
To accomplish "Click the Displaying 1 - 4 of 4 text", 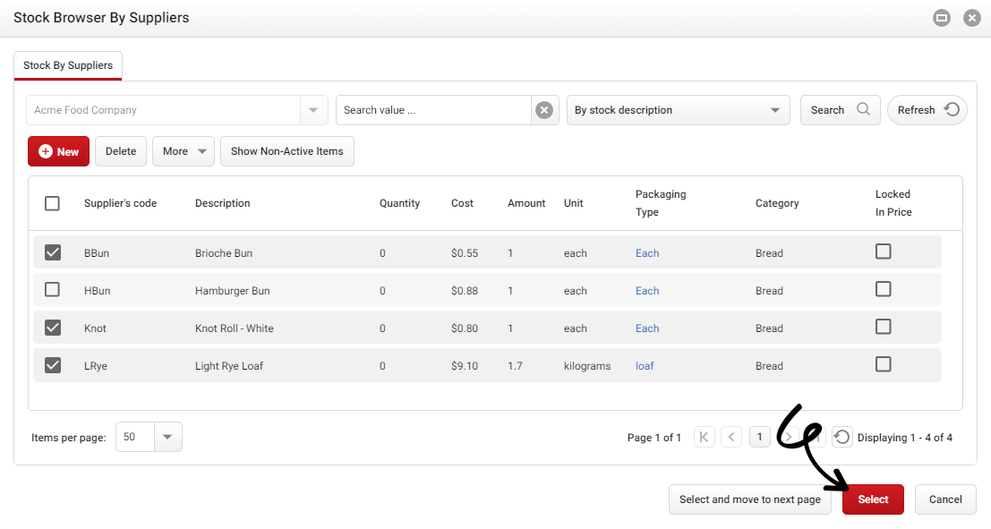I will click(x=904, y=438).
